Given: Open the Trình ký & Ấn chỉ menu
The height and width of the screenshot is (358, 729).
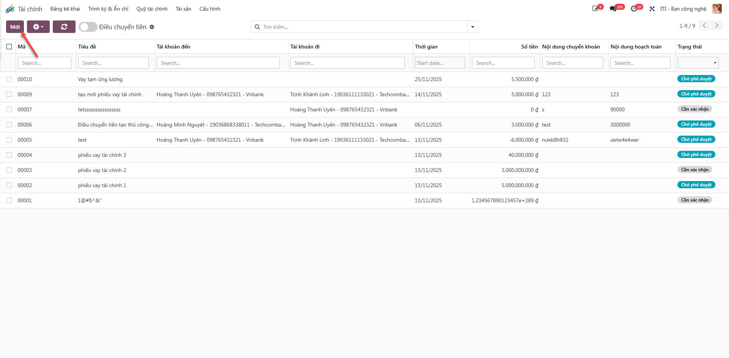Looking at the screenshot, I should [x=108, y=9].
